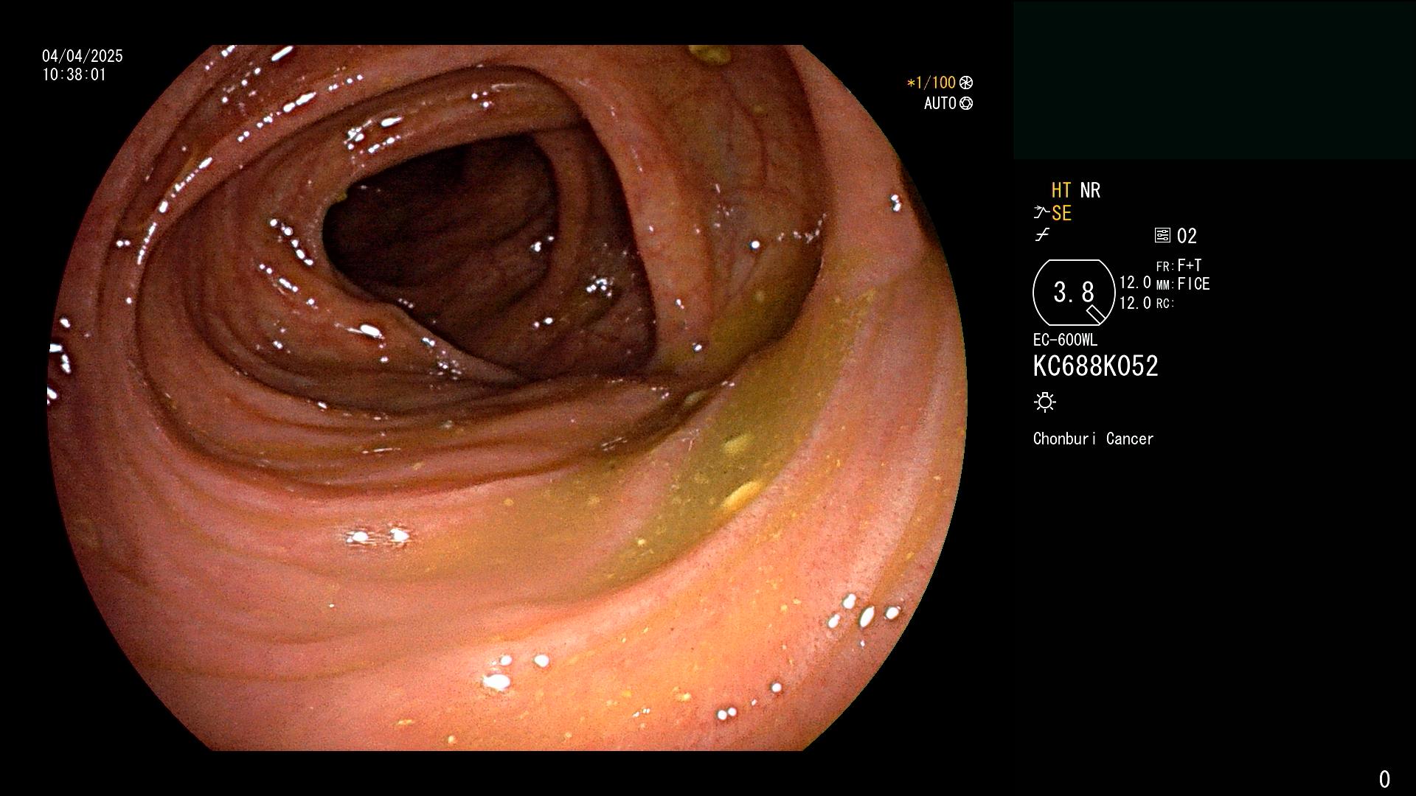Click the NR noise reduction indicator
Image resolution: width=1416 pixels, height=796 pixels.
[x=1090, y=190]
